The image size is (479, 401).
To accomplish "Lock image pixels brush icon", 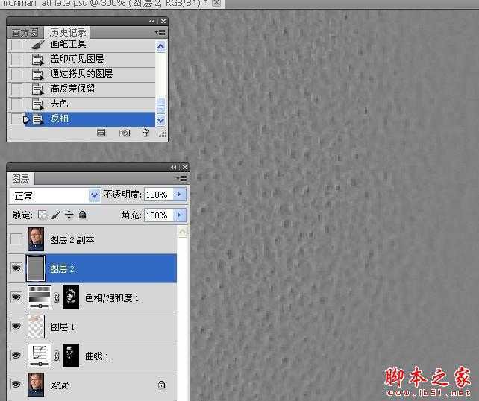I will 55,215.
